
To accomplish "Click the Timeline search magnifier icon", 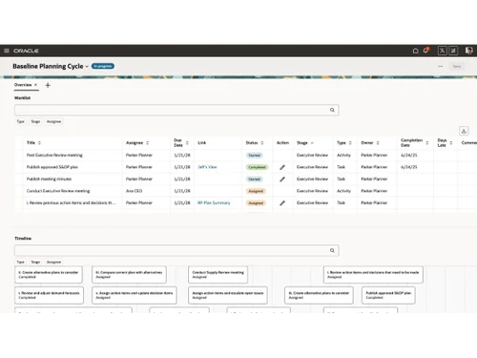I will tap(332, 251).
